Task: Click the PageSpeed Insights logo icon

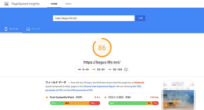Action: 6,4
